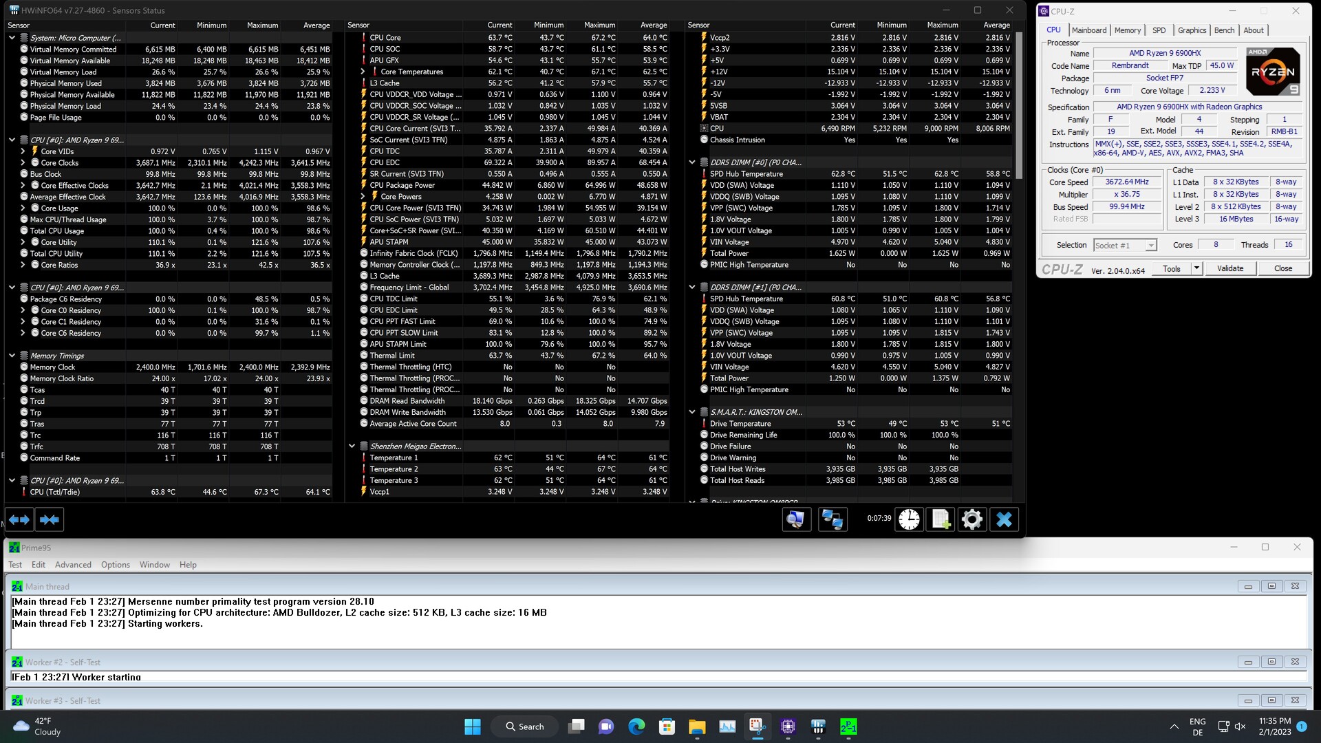
Task: Click the expand columns arrows button
Action: (x=19, y=520)
